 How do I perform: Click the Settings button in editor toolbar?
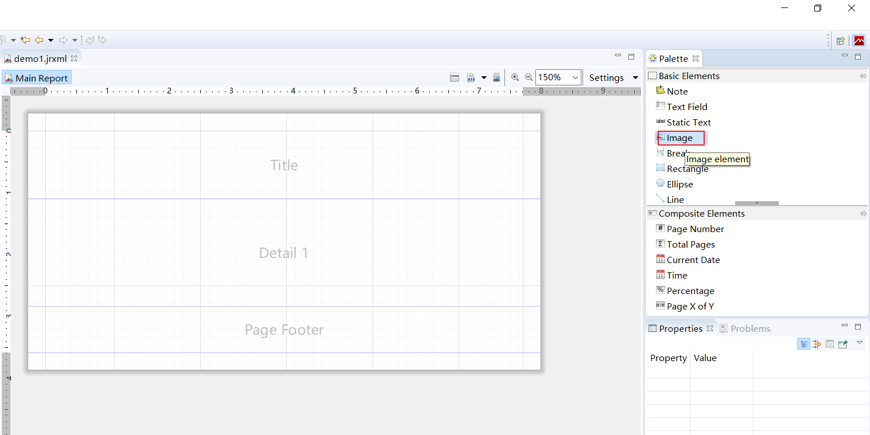point(607,78)
